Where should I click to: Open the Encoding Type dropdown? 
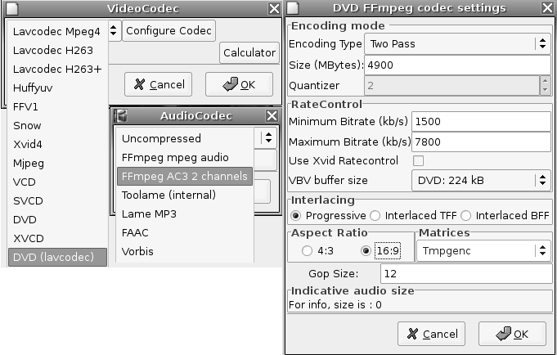point(457,43)
